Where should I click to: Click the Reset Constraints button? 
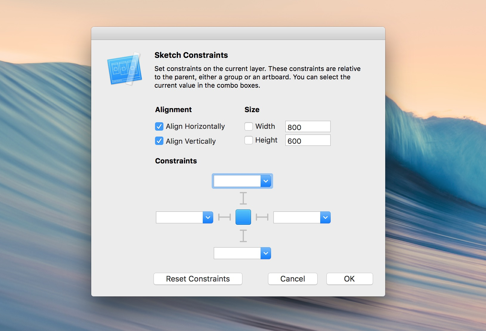[198, 279]
